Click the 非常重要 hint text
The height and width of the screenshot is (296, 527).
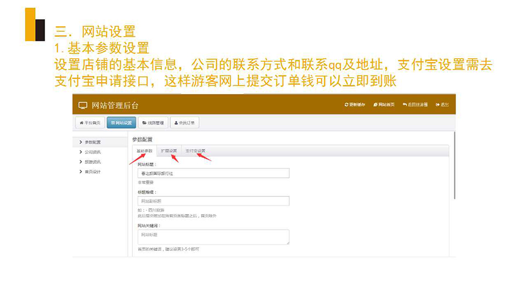(146, 183)
